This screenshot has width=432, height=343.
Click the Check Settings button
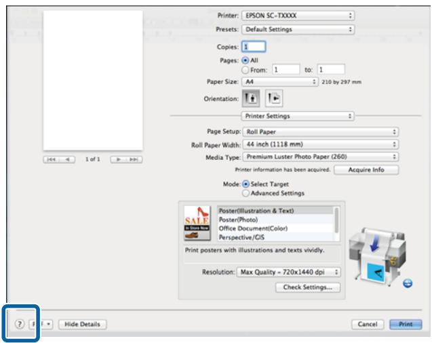308,287
